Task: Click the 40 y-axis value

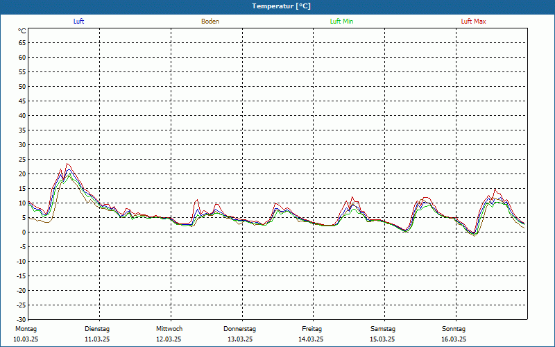Action: (x=22, y=116)
